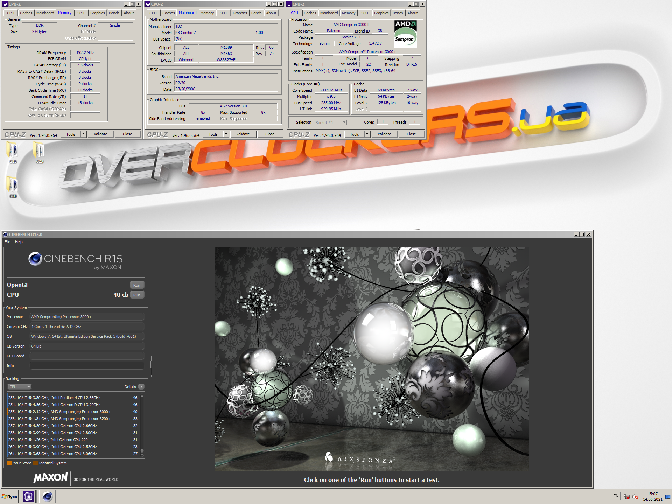Click the Core Speed value 2114.65 MHz

(x=331, y=90)
